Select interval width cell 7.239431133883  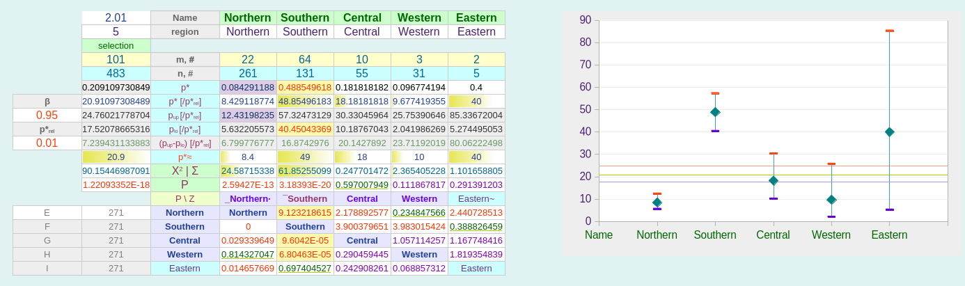click(x=116, y=143)
